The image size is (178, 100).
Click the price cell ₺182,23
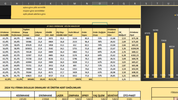[x=135, y=55]
